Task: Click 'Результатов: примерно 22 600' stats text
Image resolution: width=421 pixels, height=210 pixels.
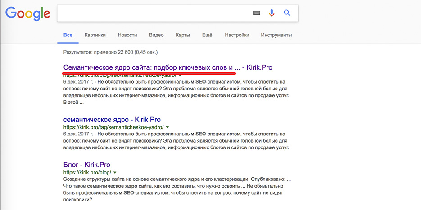Action: click(111, 52)
